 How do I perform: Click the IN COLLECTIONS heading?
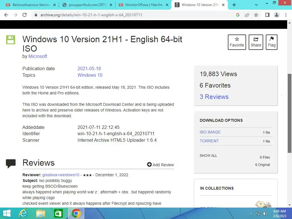point(217,188)
